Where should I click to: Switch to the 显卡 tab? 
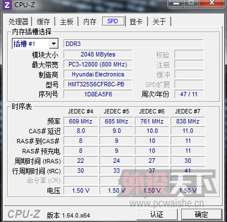(136, 22)
